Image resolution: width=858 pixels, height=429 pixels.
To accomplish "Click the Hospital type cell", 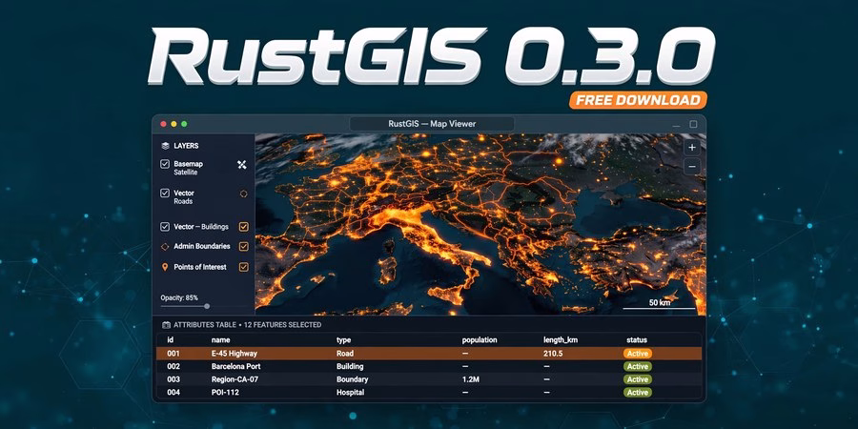I will pyautogui.click(x=350, y=393).
